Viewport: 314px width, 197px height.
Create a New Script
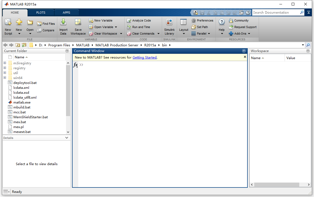coord(8,27)
